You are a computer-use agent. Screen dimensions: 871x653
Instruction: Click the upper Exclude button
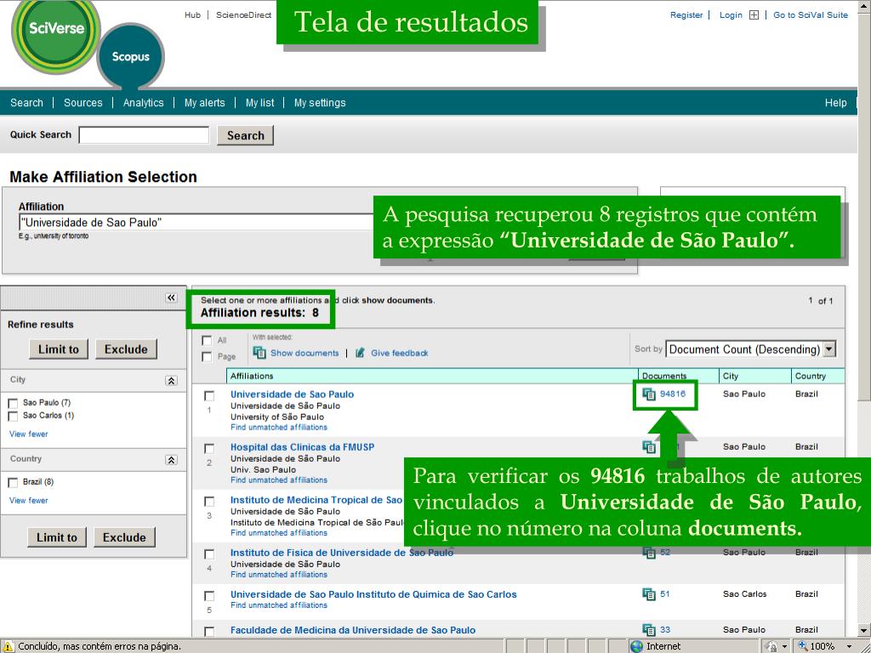tap(126, 349)
